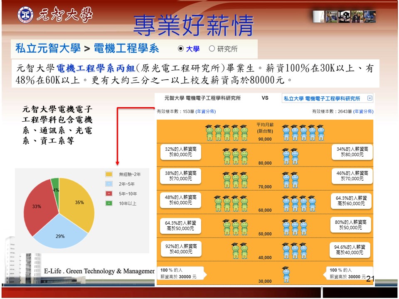The height and width of the screenshot is (299, 399).
Task: Click the E-Life . Green Technology footer text
Action: [99, 271]
